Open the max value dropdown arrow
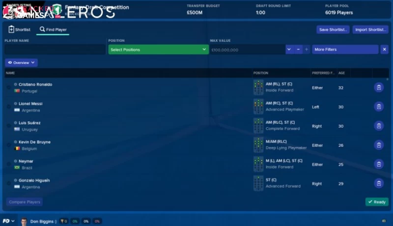 tap(289, 50)
